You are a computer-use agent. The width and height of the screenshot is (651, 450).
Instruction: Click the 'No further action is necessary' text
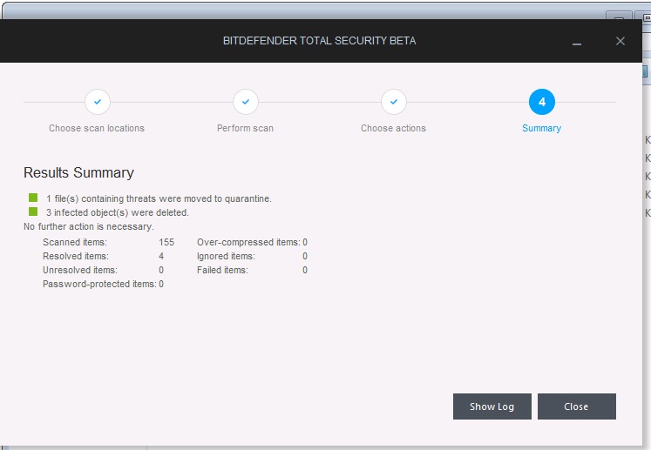click(88, 226)
